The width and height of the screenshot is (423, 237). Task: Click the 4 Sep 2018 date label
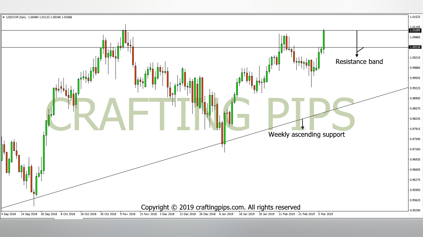9,214
